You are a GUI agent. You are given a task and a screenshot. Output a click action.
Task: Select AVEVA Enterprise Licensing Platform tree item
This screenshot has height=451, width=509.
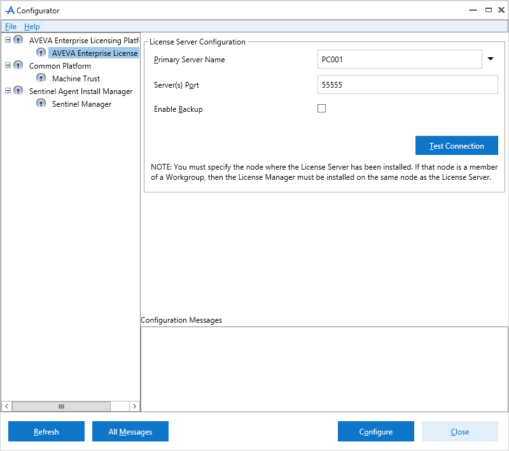click(x=84, y=41)
